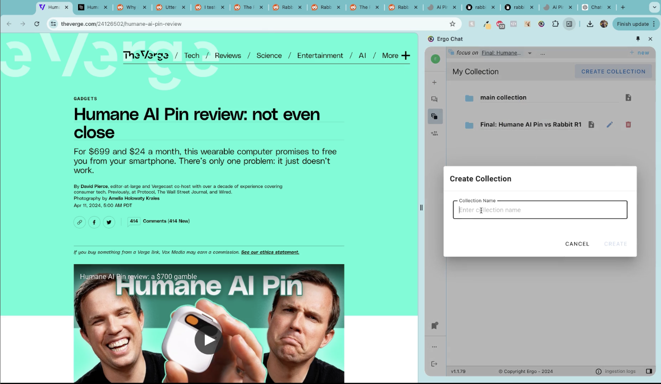Toggle the panel layout icon in Ergo footer
The height and width of the screenshot is (384, 661).
click(x=649, y=371)
